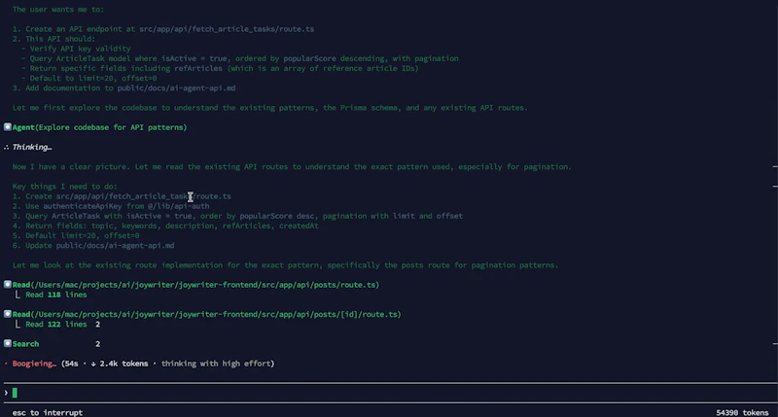Click the prompt chevron in the input line
Screen dimensions: 778x417
(6, 393)
